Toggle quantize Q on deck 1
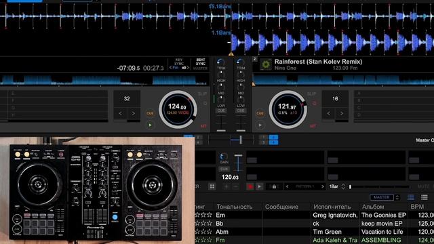 [x=205, y=104]
